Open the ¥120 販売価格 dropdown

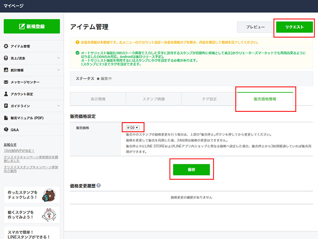tap(133, 128)
